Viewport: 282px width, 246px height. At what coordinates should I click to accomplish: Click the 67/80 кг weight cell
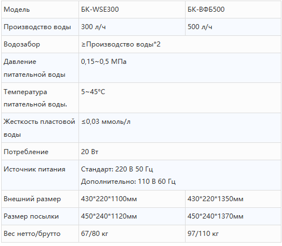point(132,234)
